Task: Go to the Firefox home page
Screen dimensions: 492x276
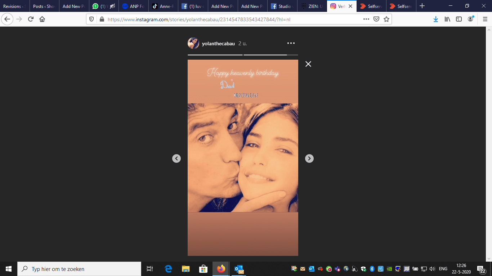Action: point(42,19)
